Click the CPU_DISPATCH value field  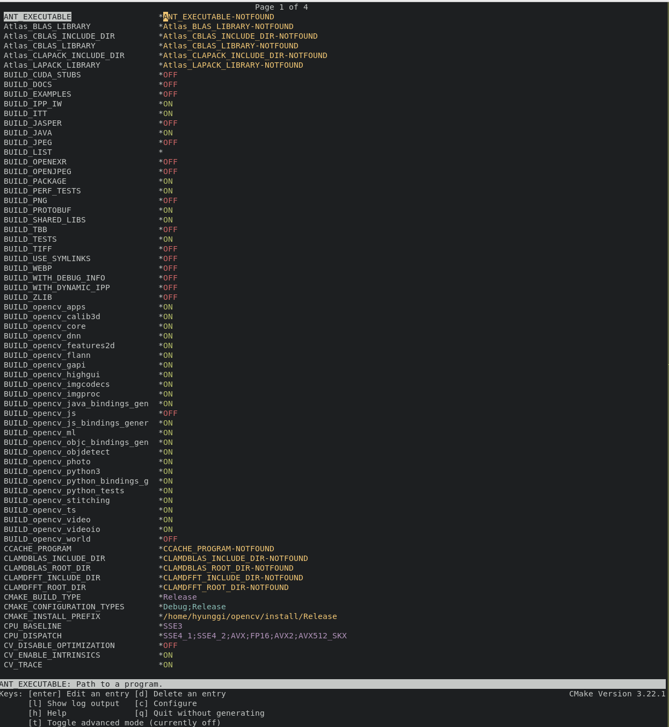coord(255,636)
